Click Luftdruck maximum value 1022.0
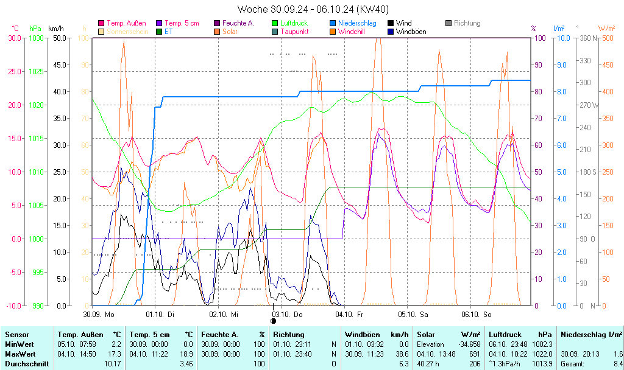This screenshot has width=624, height=370. (x=542, y=354)
